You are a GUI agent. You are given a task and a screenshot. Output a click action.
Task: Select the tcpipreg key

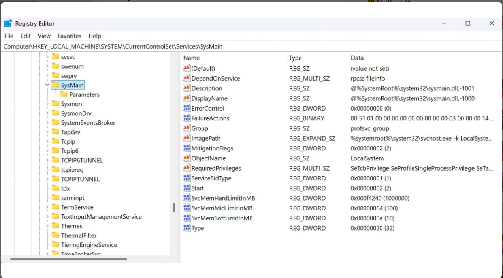(x=72, y=169)
